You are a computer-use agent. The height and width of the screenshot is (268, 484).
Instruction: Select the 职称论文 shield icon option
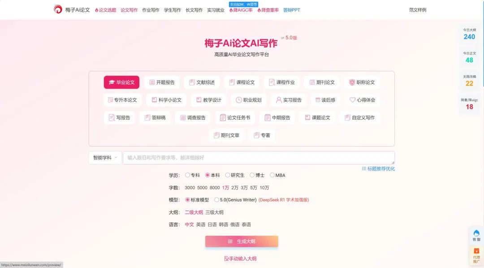click(362, 82)
